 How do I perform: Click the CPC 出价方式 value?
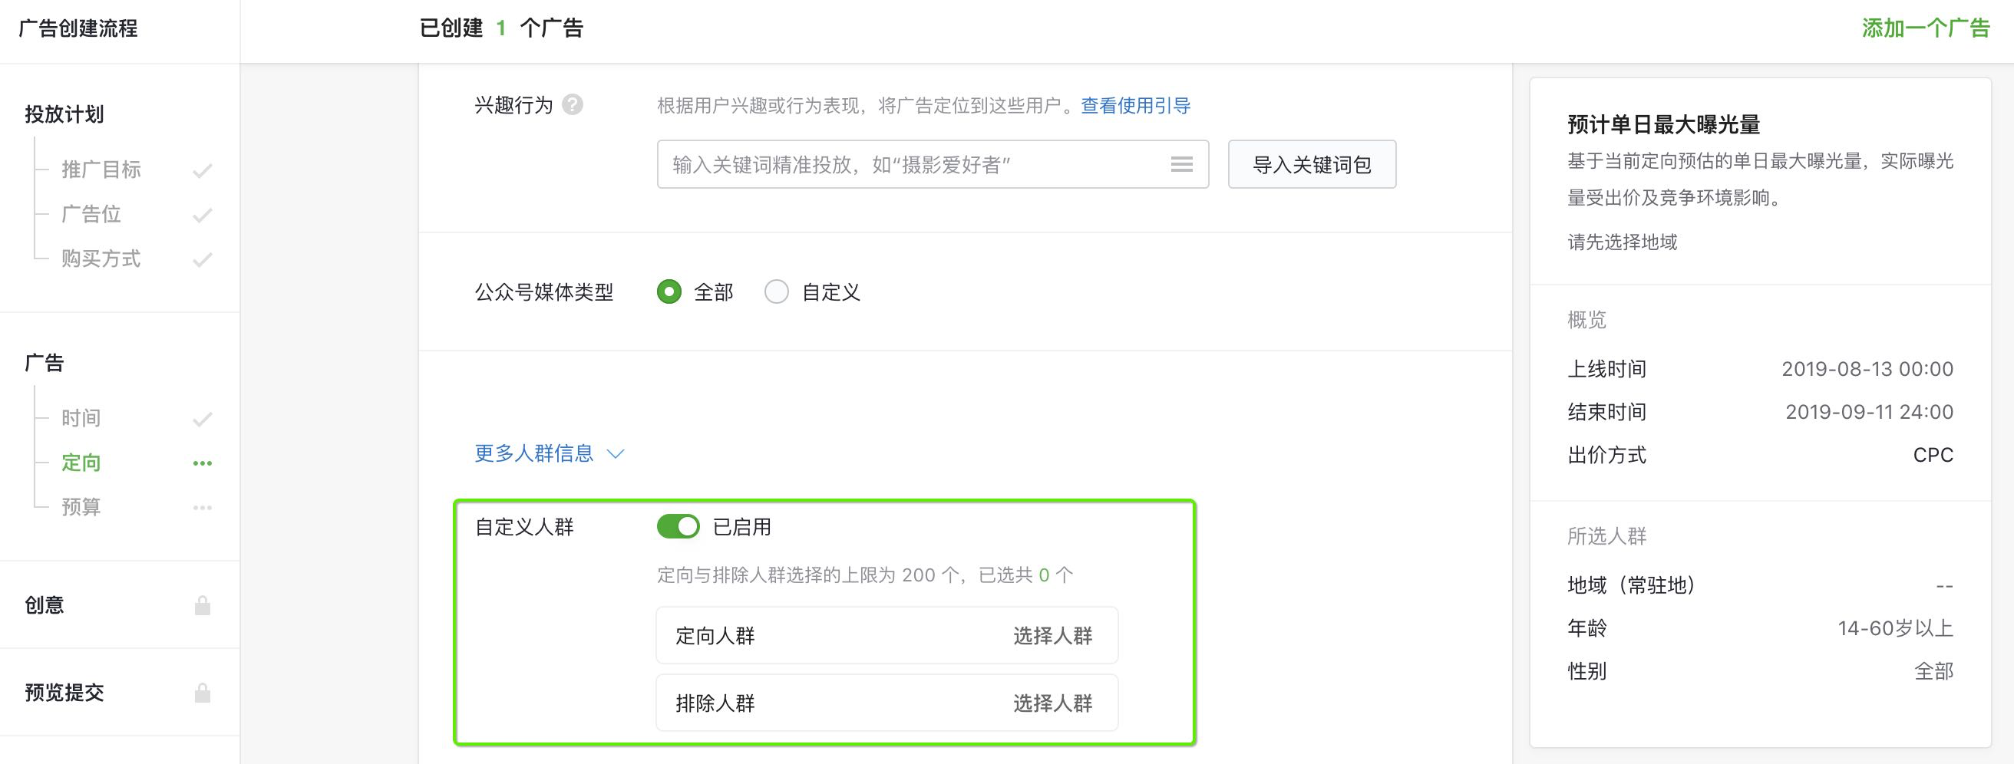(x=1933, y=455)
